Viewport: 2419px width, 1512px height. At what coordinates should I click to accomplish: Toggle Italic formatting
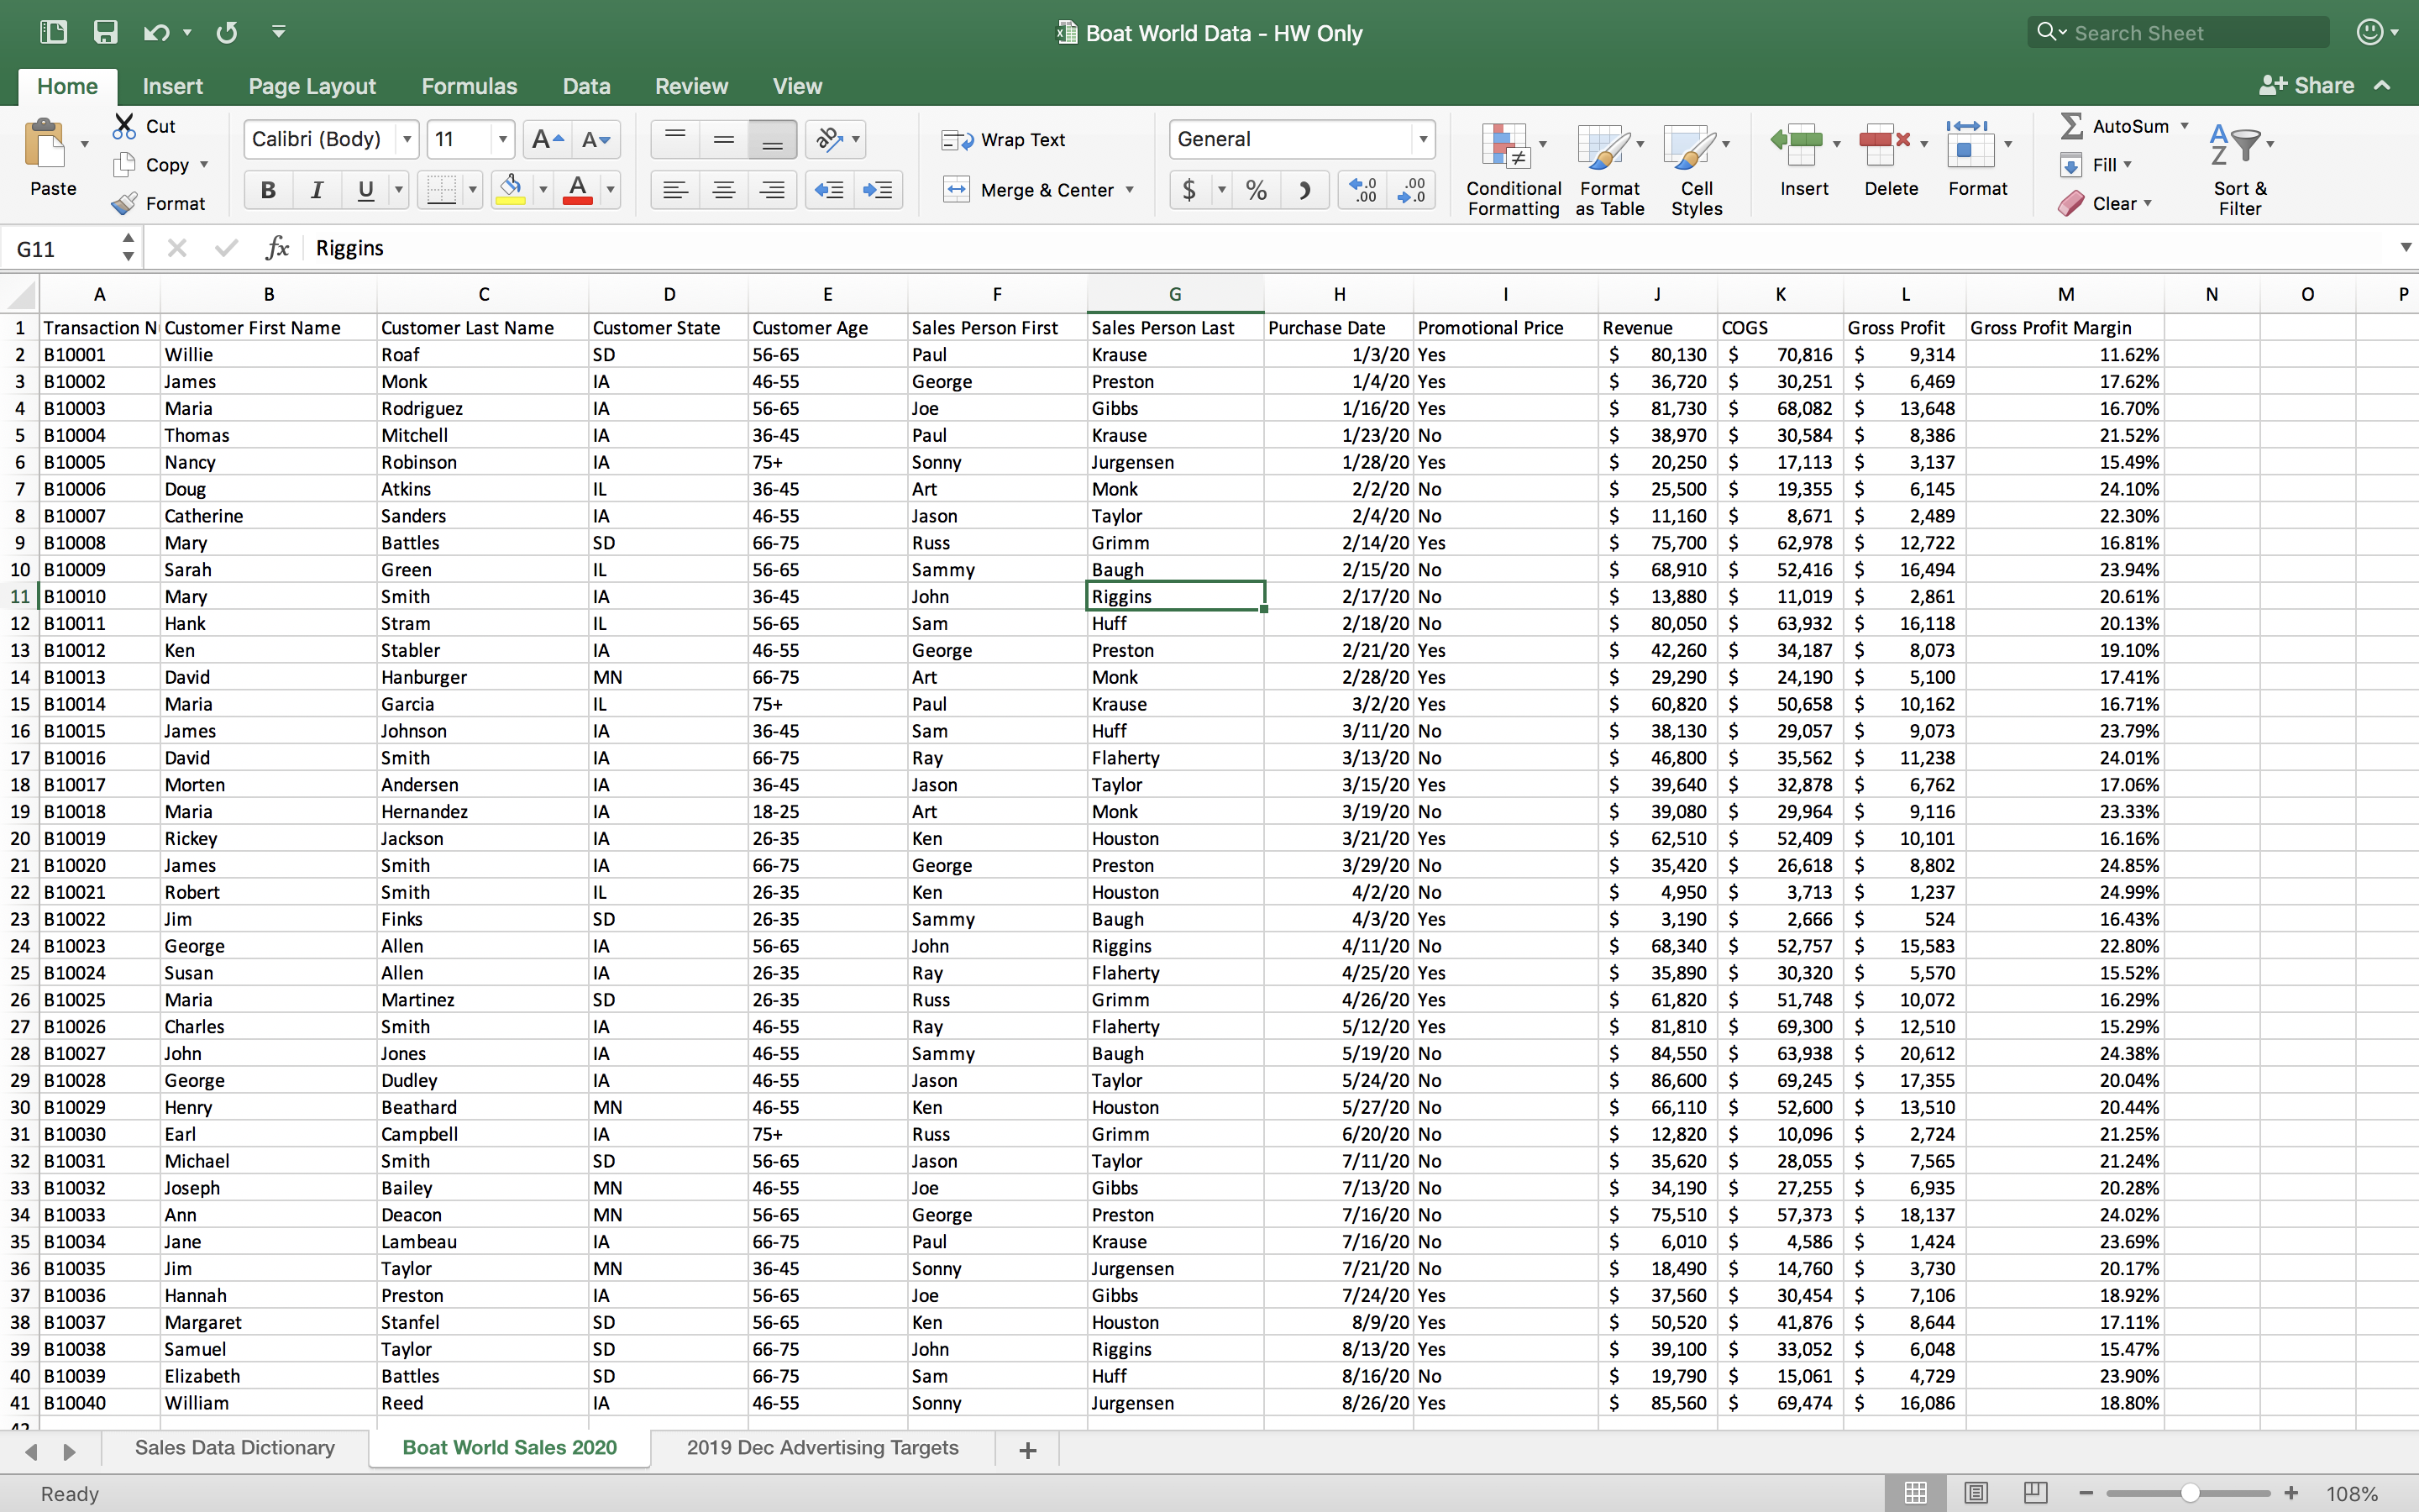317,189
